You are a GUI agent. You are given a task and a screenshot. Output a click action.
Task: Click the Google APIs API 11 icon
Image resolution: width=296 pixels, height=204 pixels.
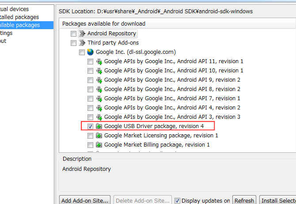pos(99,61)
